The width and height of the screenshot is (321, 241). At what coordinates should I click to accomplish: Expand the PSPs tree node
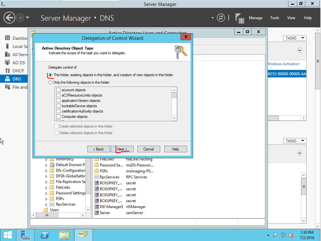(x=47, y=199)
